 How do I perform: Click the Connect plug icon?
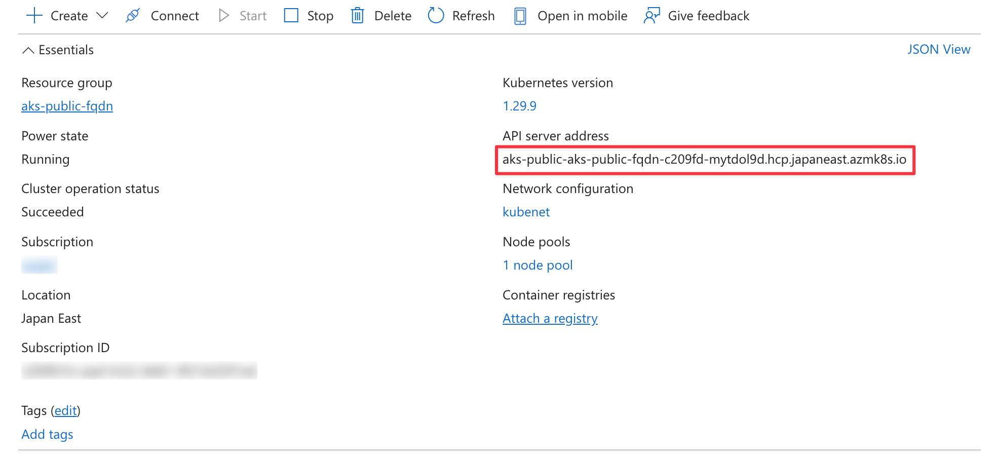pos(133,16)
